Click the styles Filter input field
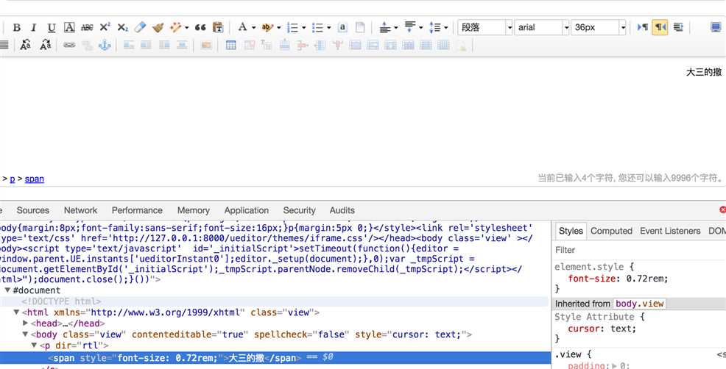Screen dimensions: 726x369 pyautogui.click(x=639, y=250)
